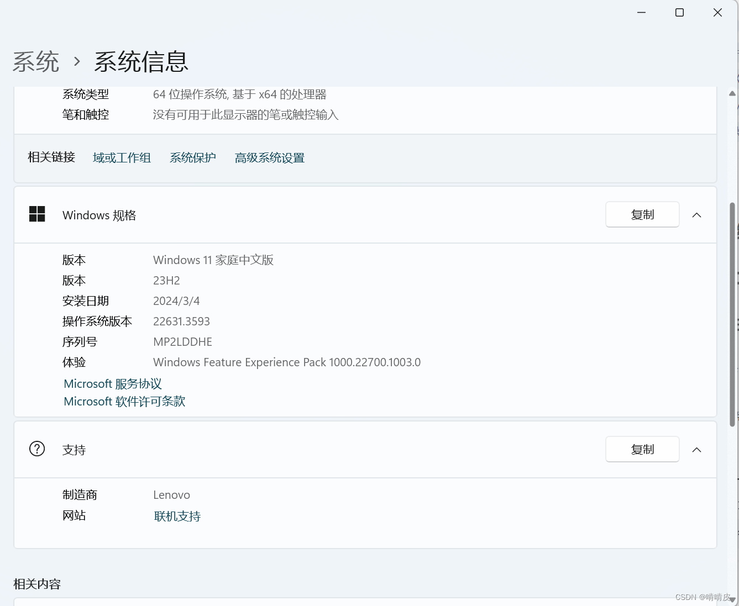739x606 pixels.
Task: Minimize the settings window
Action: [x=641, y=12]
